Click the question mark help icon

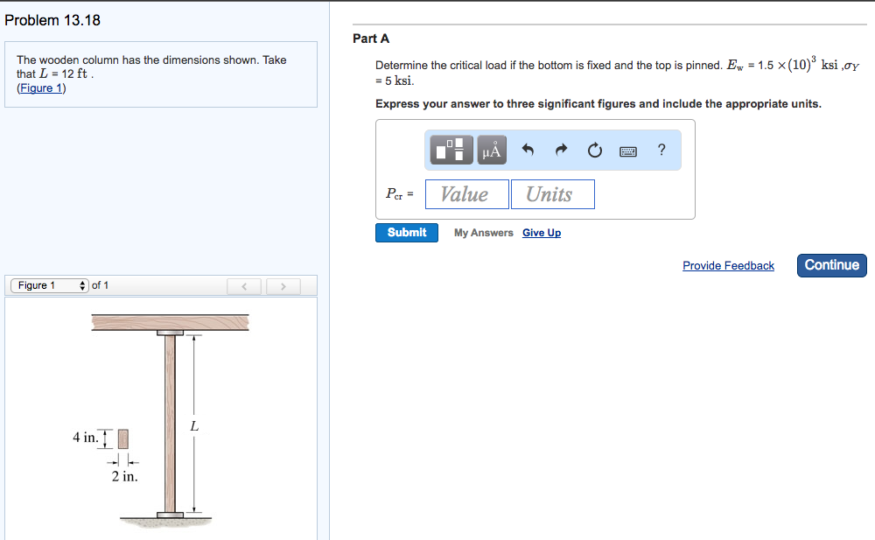click(661, 151)
